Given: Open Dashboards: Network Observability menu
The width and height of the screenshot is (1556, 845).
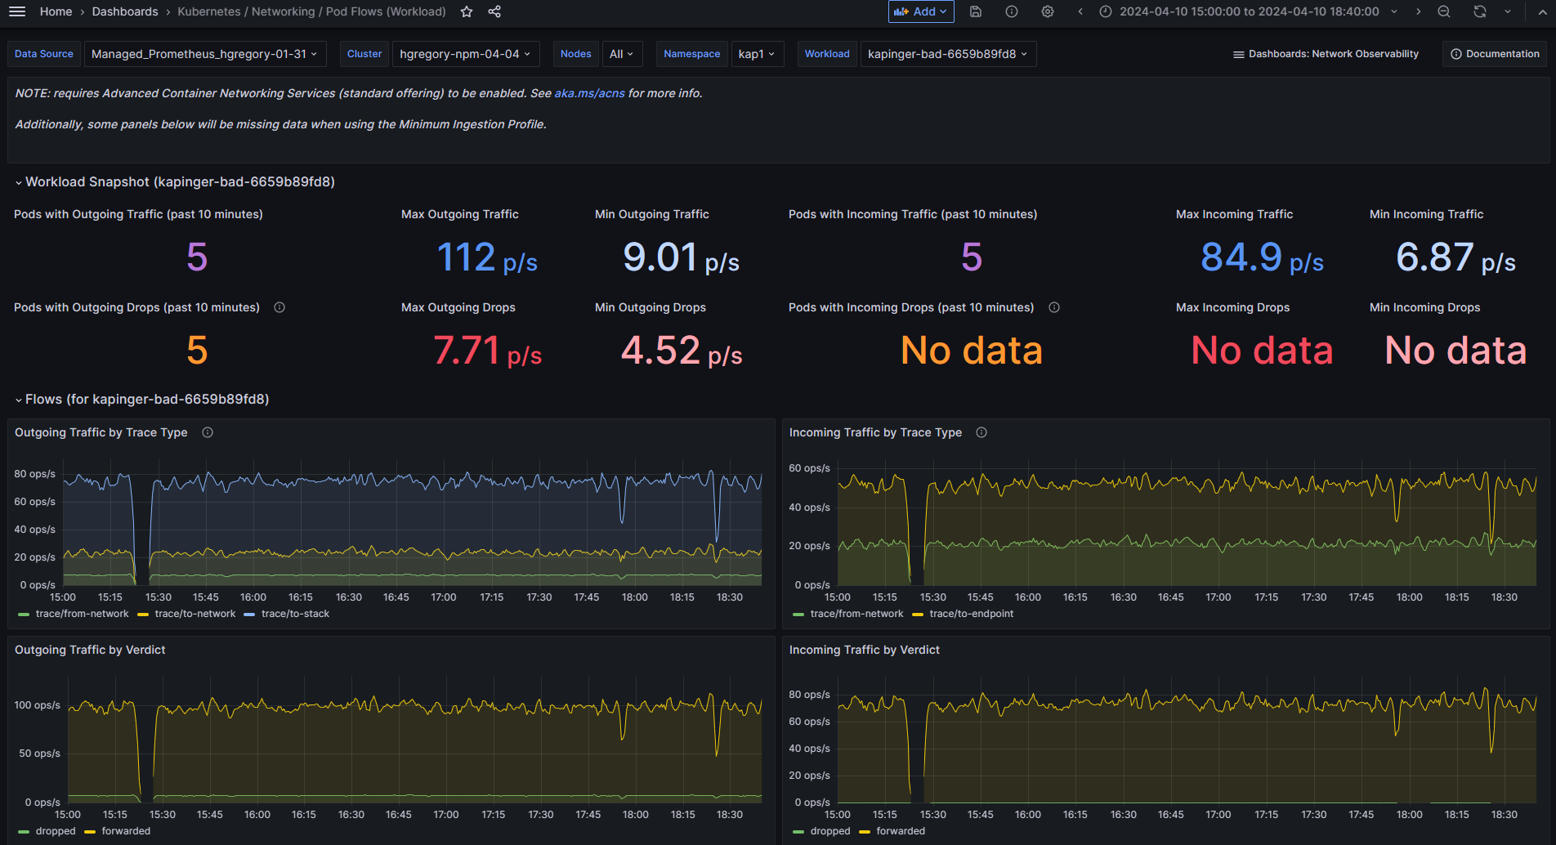Looking at the screenshot, I should (x=1326, y=54).
